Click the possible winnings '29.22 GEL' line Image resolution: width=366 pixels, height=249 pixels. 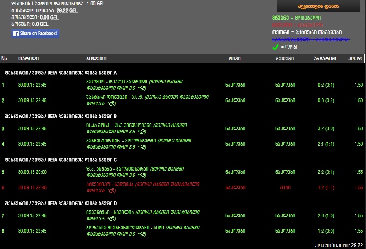(x=44, y=11)
